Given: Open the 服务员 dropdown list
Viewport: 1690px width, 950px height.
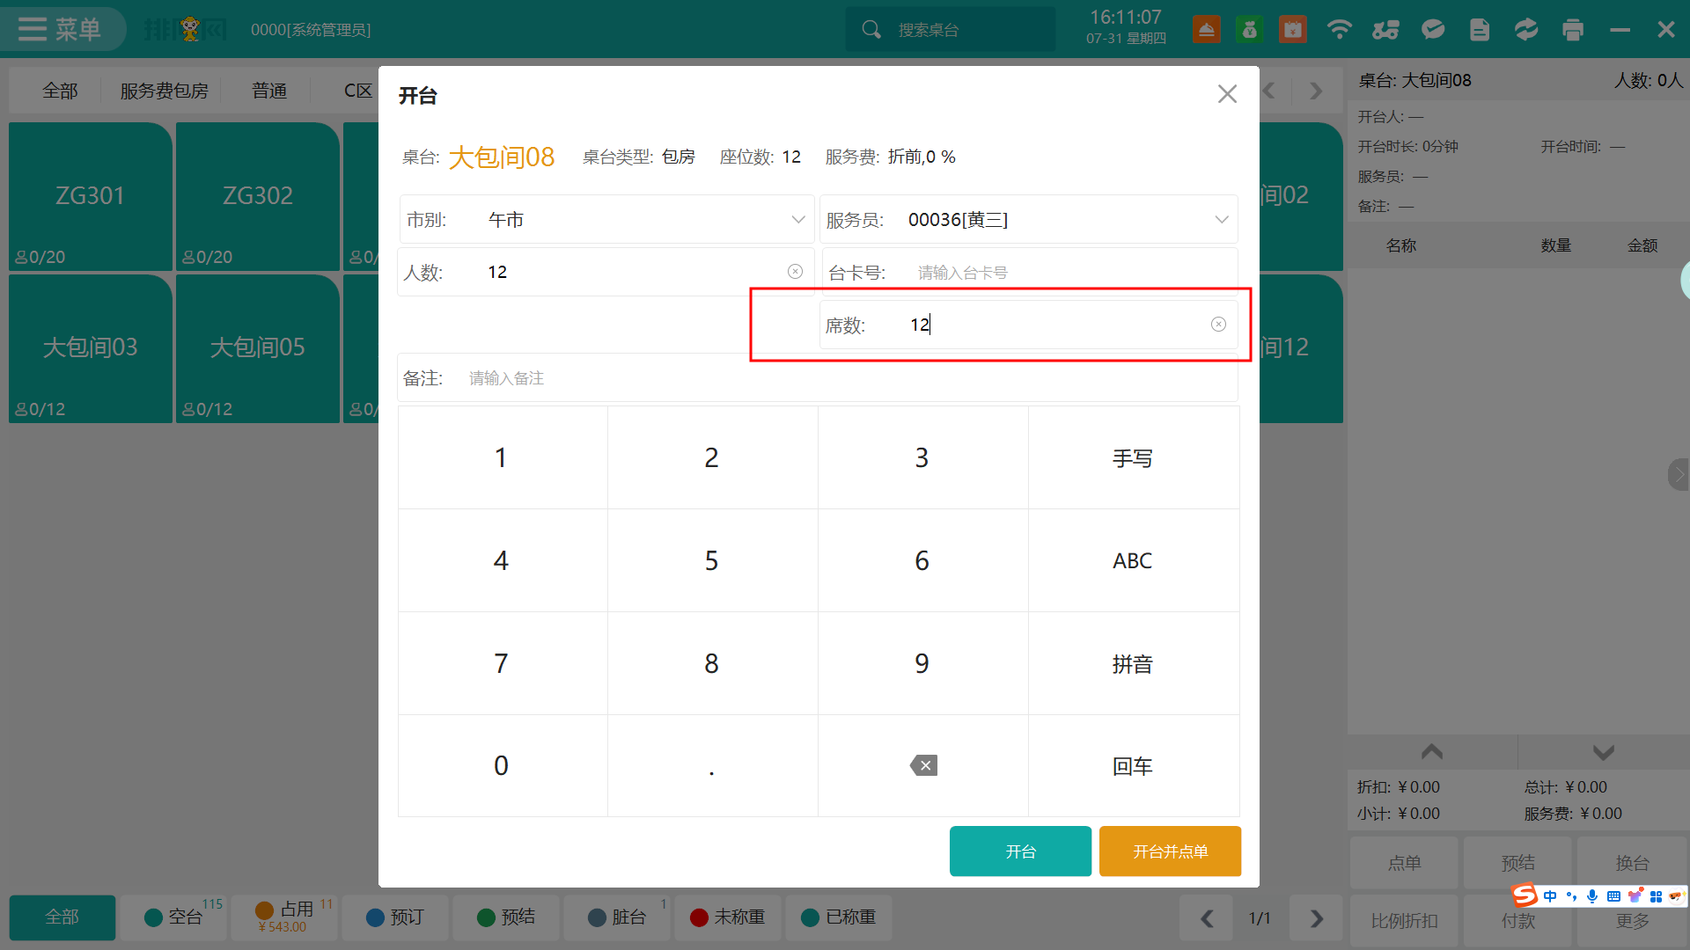Looking at the screenshot, I should 1221,220.
